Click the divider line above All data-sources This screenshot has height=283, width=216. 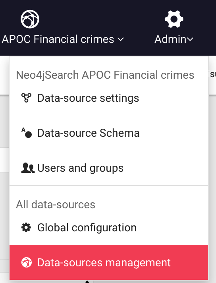tap(109, 185)
